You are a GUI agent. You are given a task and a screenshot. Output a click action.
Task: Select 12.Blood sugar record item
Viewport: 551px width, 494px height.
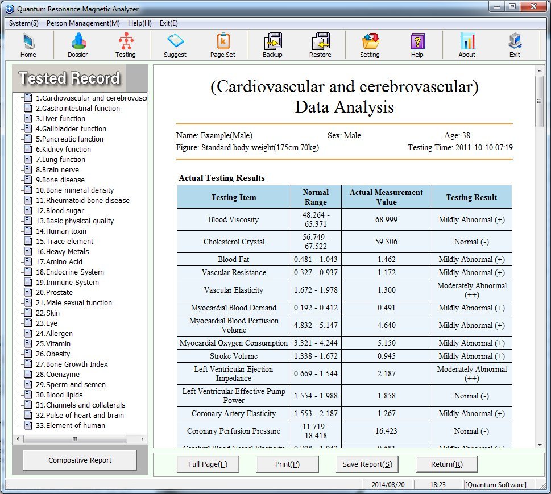click(60, 211)
